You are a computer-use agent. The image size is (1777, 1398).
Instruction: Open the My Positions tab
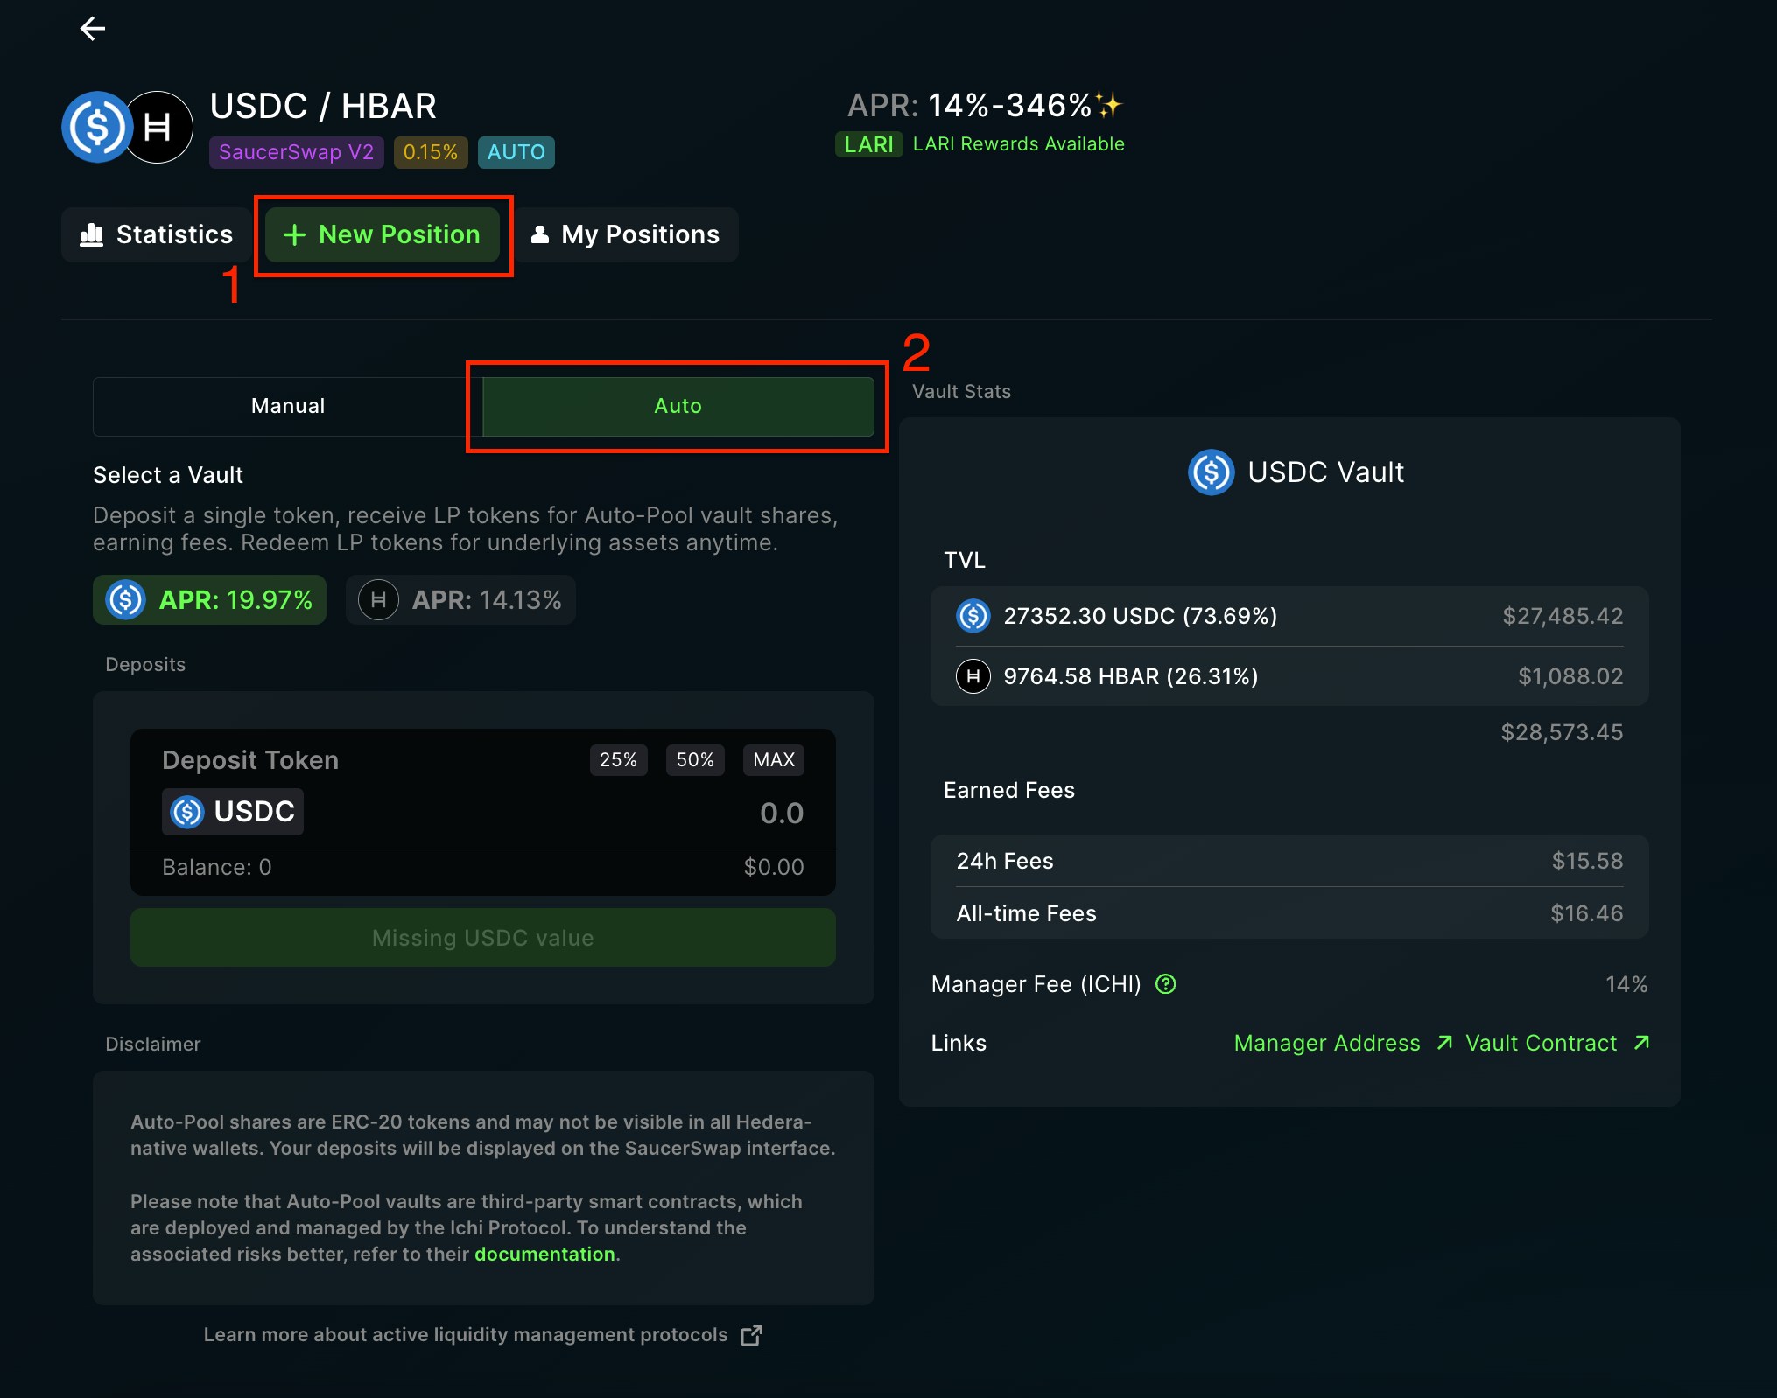point(626,234)
